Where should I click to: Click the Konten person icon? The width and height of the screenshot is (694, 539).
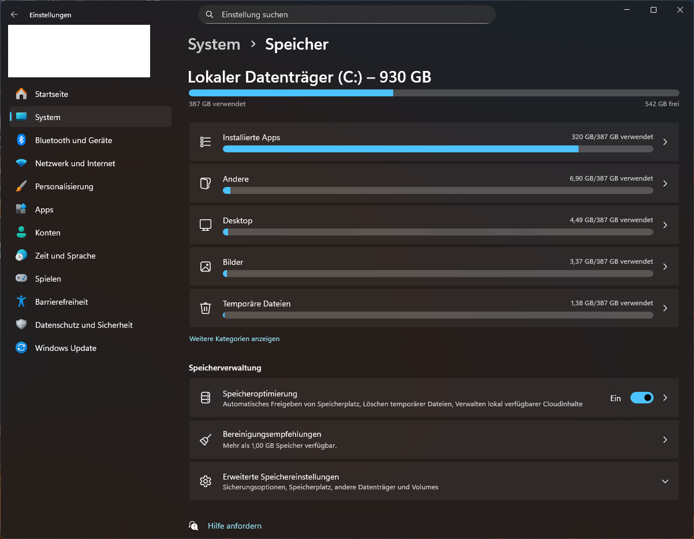21,232
